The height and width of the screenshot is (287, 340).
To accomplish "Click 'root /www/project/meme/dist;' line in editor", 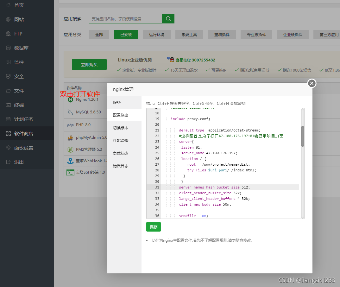I will 218,164.
